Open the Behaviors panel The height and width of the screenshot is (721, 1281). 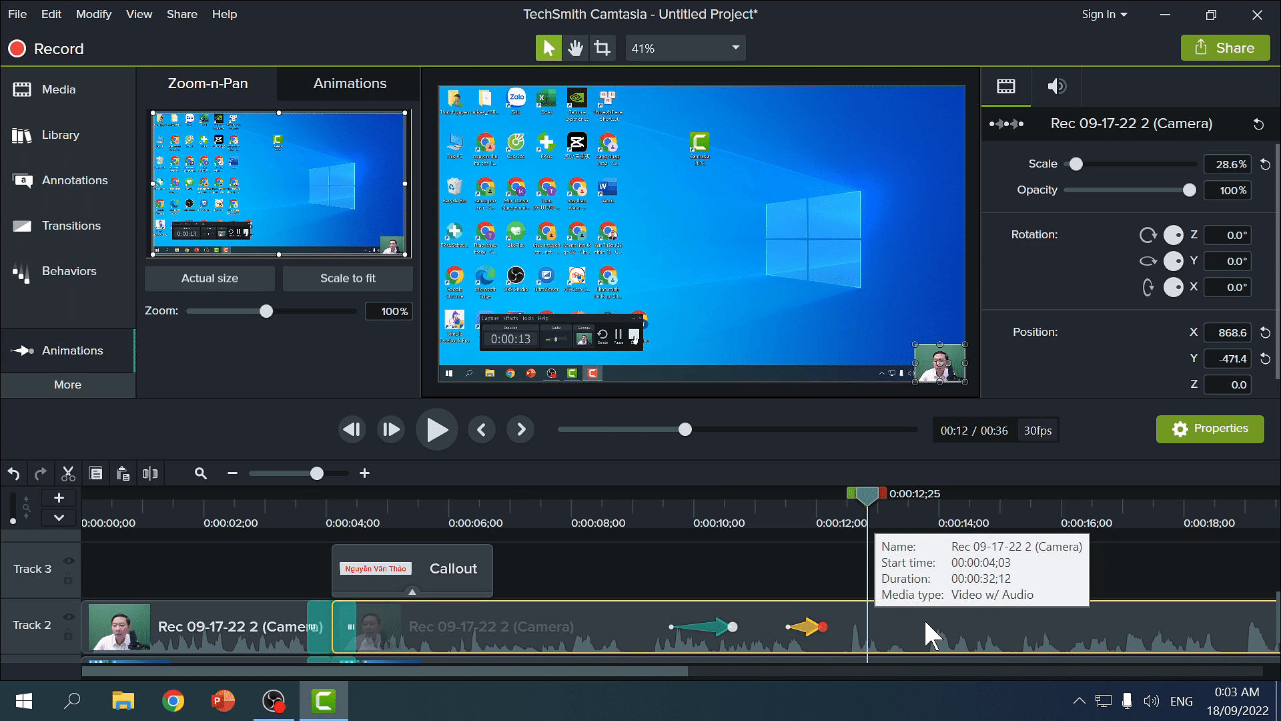pos(55,271)
